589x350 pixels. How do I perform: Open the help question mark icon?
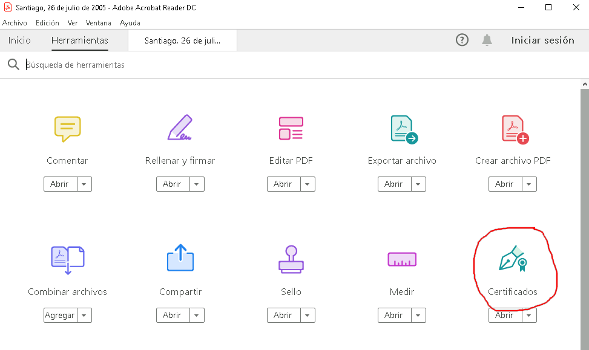coord(462,40)
